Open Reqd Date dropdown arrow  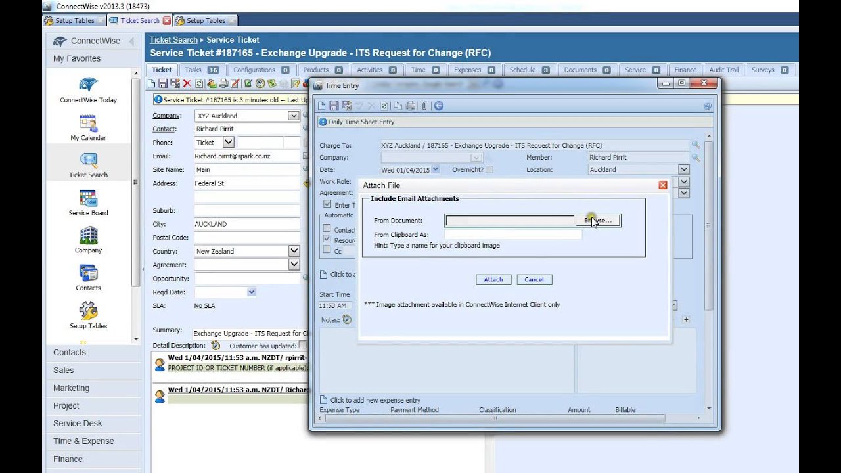pyautogui.click(x=252, y=292)
